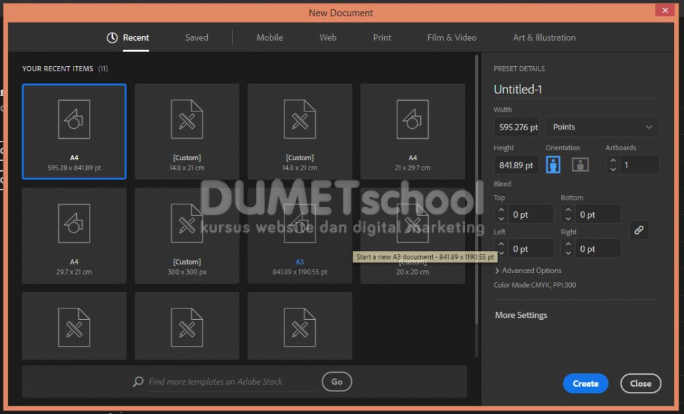Click the Height field showing 841.89 pt
Screen dimensions: 684x414
click(516, 165)
